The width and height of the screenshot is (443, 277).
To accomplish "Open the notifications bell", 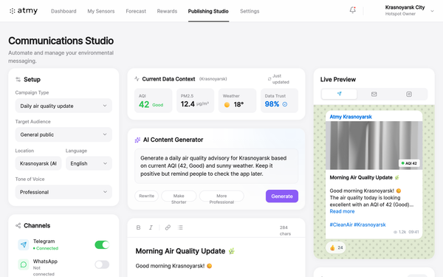I will click(x=353, y=10).
